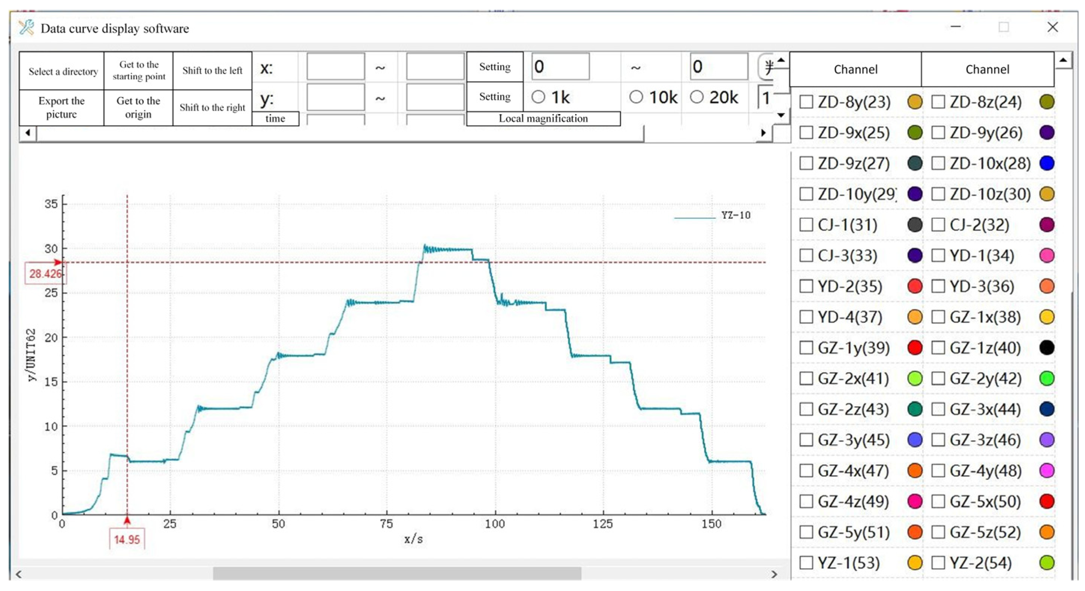Click the GZ-1z(40) black color swatch
Screen dimensions: 1085x591
(1047, 348)
